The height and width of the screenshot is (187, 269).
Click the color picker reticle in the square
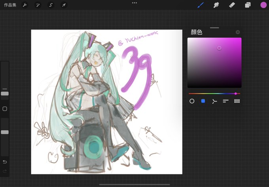[219, 48]
